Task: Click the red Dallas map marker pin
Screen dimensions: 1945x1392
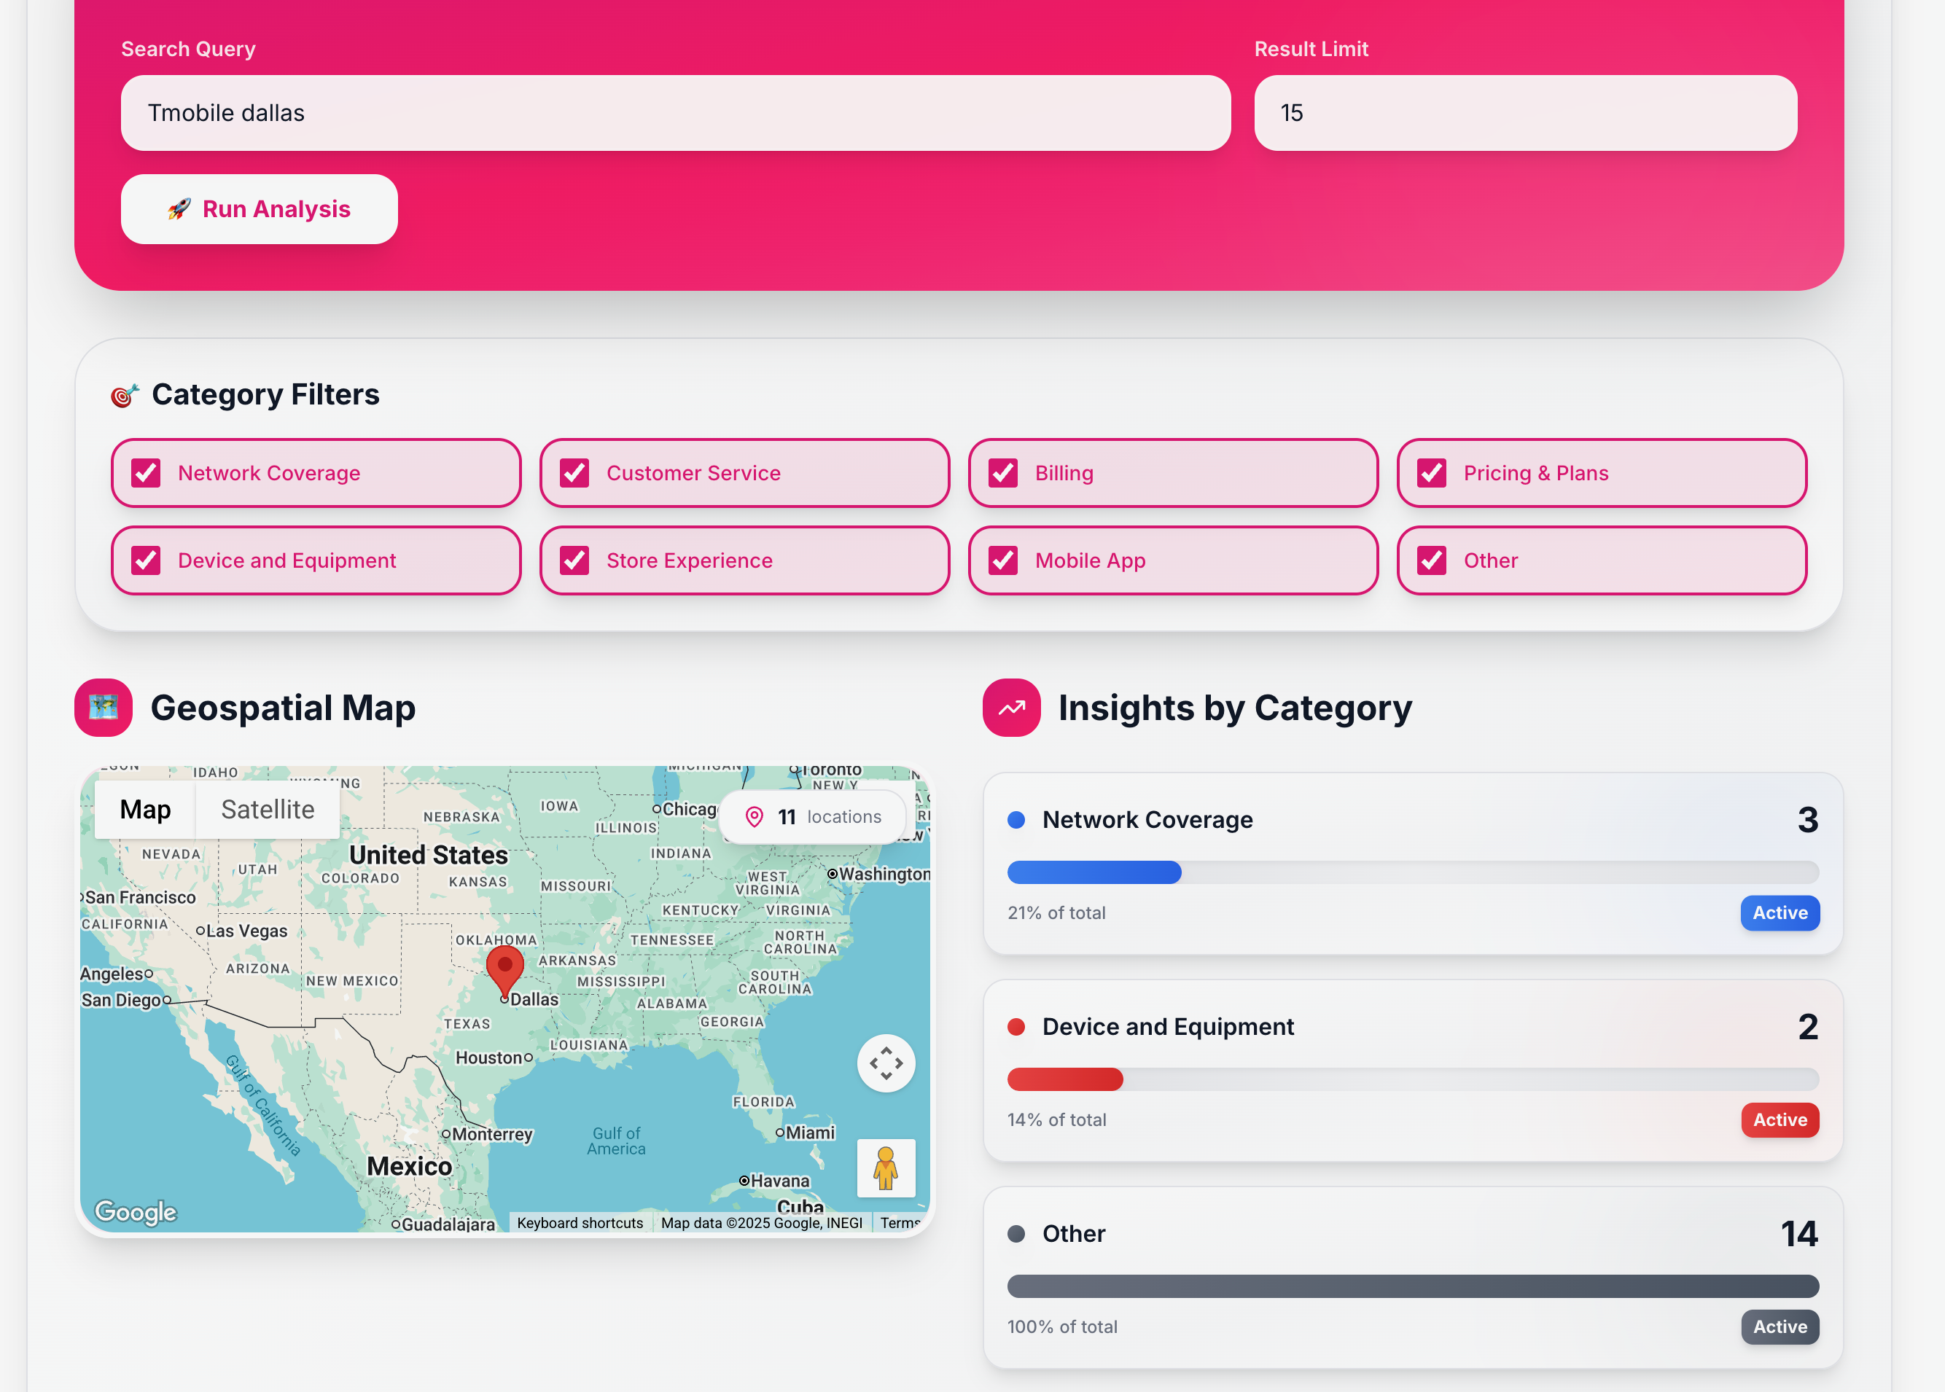Action: (x=505, y=969)
